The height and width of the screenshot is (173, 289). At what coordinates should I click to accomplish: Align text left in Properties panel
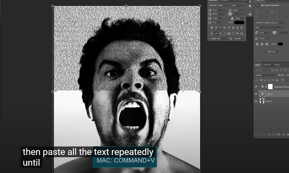pyautogui.click(x=257, y=44)
